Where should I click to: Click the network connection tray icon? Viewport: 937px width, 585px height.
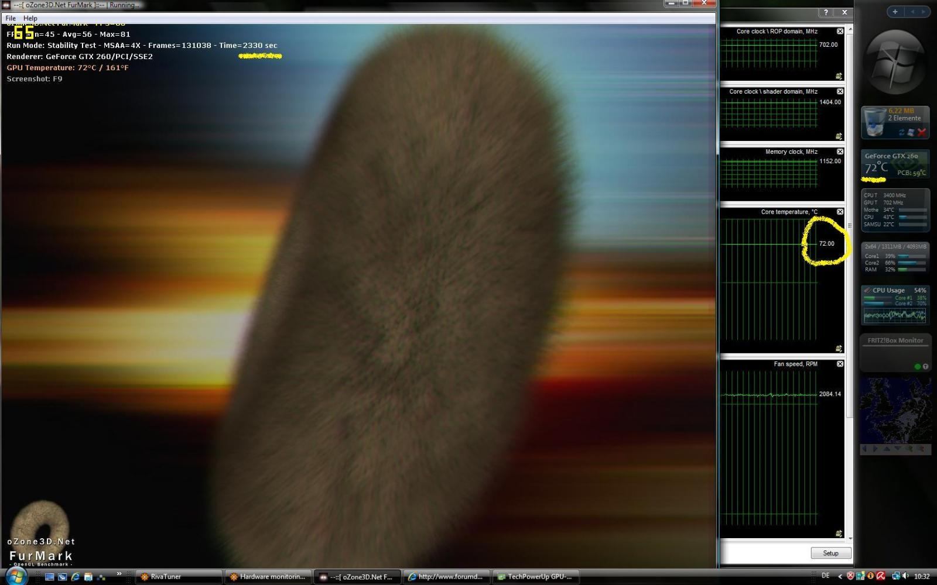[x=895, y=576]
